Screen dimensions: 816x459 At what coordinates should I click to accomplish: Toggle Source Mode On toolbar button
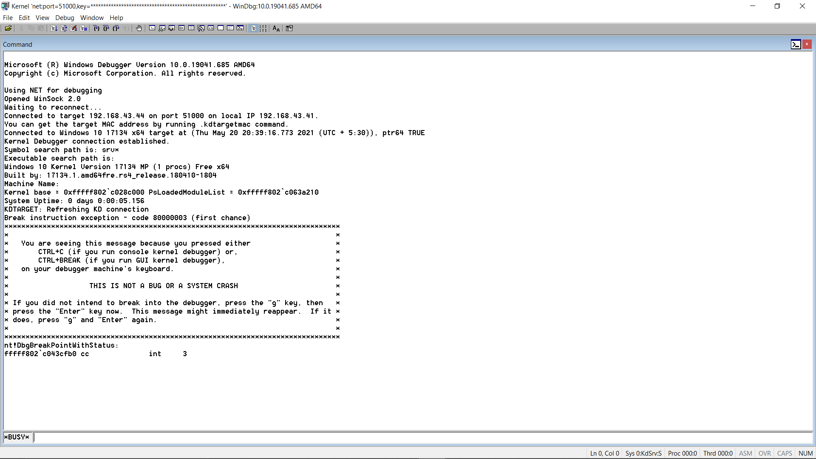point(253,28)
